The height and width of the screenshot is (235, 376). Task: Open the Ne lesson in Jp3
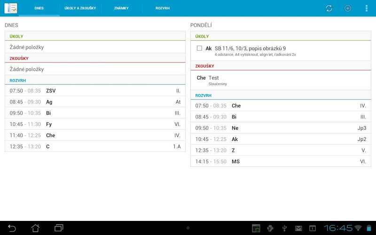pos(281,128)
